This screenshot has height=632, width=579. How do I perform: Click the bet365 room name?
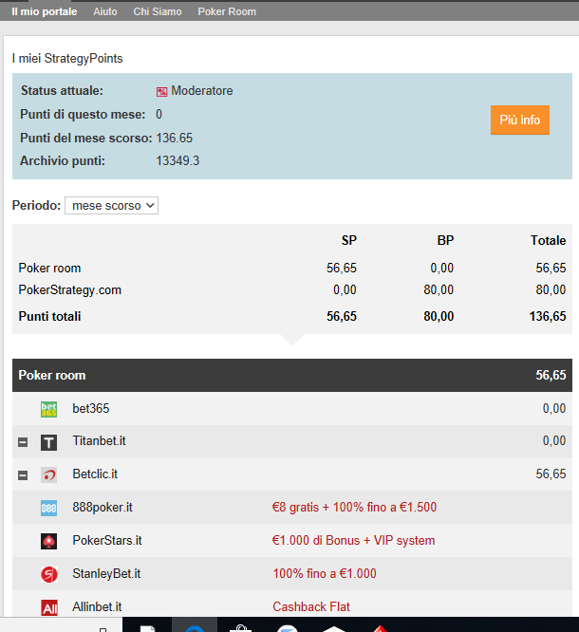tap(91, 408)
